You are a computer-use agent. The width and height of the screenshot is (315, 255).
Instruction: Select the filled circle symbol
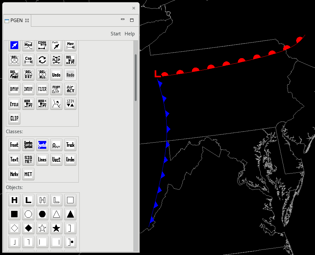point(42,214)
